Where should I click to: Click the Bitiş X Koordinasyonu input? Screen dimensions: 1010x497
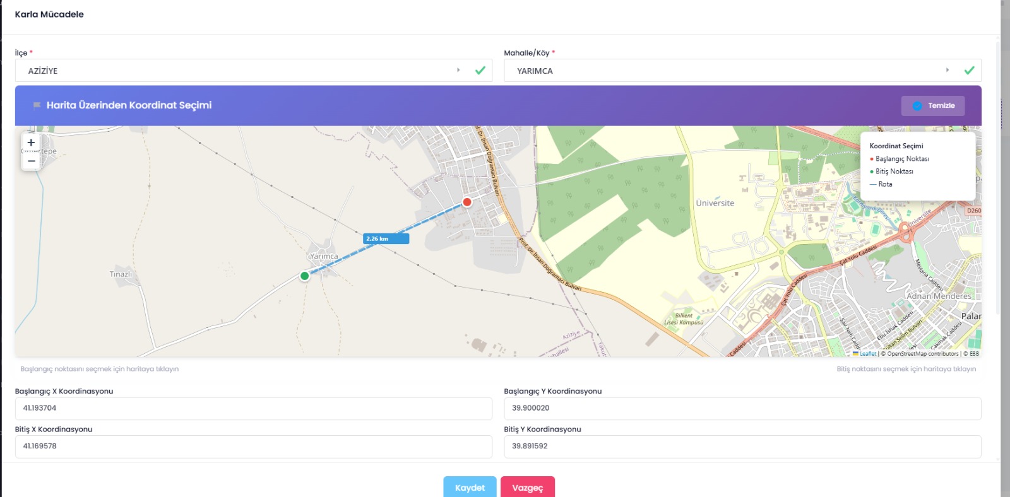click(253, 446)
